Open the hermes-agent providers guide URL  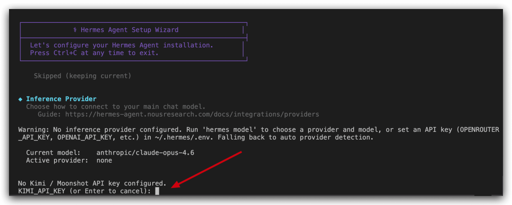click(192, 114)
